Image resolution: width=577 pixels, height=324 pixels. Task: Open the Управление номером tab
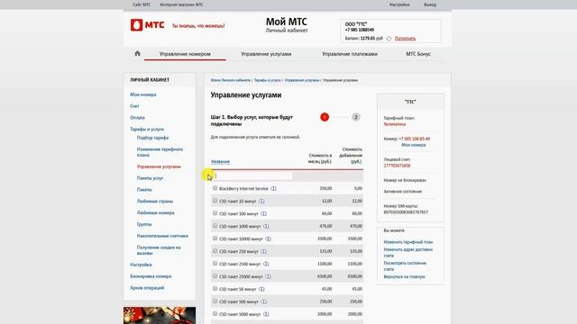185,54
